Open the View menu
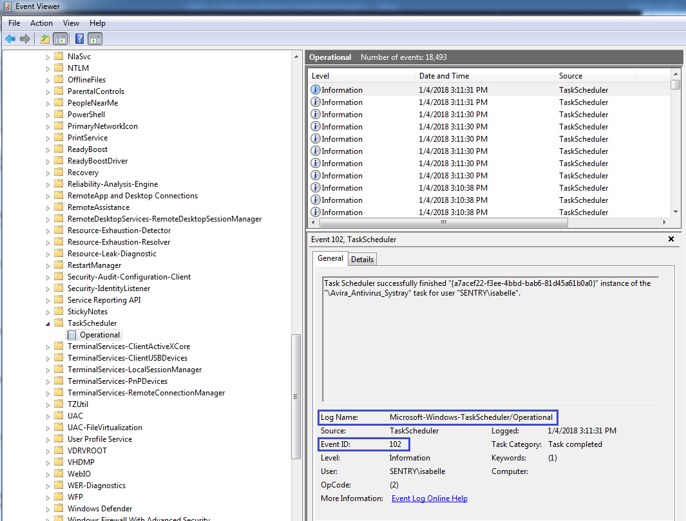Screen dimensions: 686x521 (71, 23)
